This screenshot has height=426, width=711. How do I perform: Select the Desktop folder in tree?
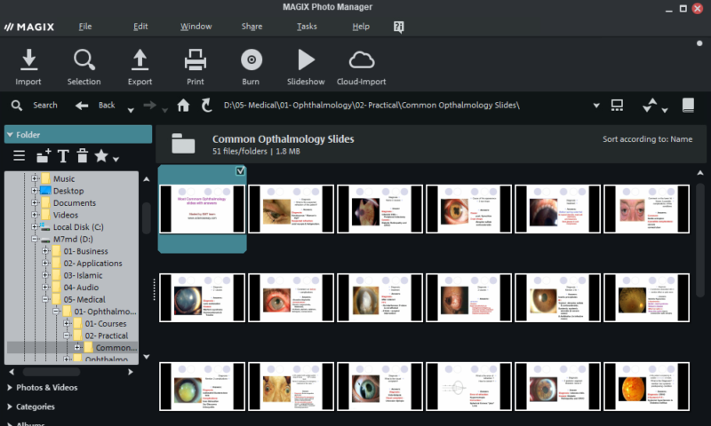click(68, 191)
